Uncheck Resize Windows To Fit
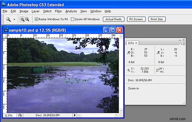The image size is (192, 122). [36, 19]
